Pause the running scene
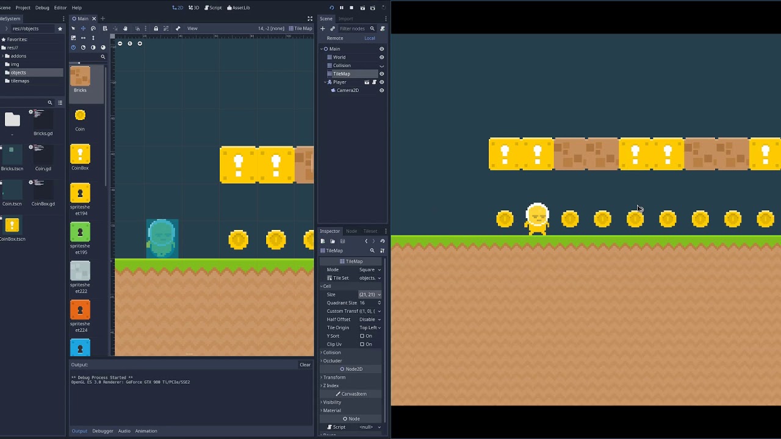Image resolution: width=781 pixels, height=439 pixels. coord(342,8)
